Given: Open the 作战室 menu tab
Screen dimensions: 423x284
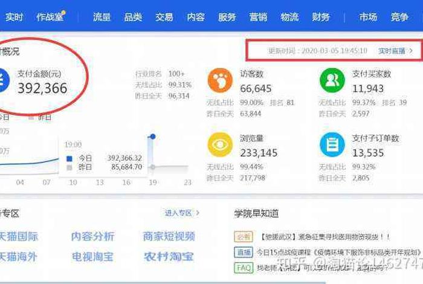Looking at the screenshot, I should 50,17.
